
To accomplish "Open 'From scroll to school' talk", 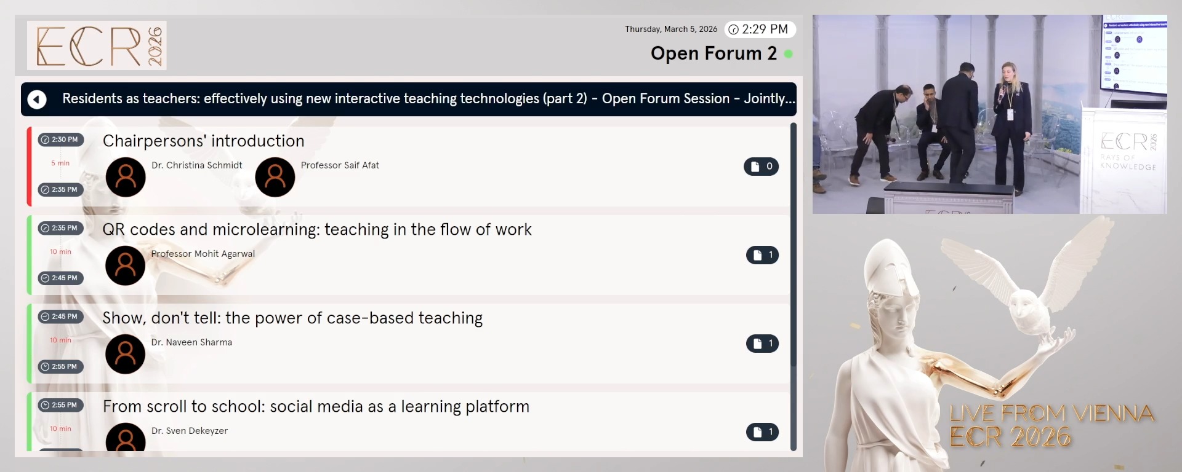I will click(316, 407).
